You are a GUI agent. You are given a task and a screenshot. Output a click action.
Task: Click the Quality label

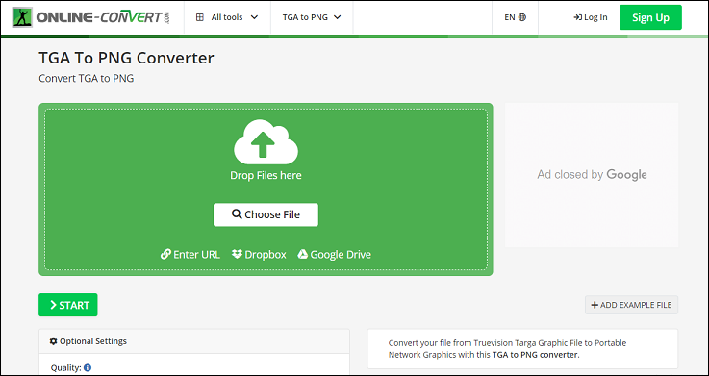click(x=66, y=368)
